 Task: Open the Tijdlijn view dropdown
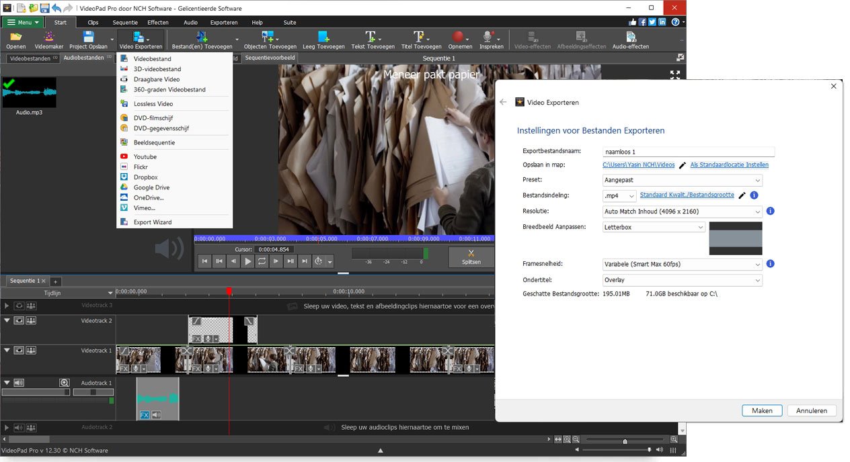point(111,293)
